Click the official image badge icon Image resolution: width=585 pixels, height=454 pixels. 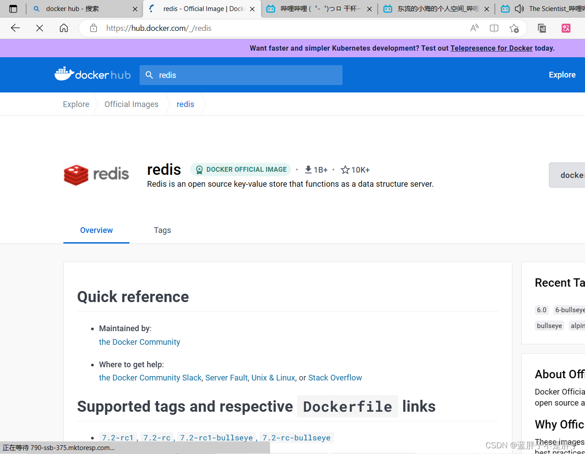pyautogui.click(x=199, y=170)
